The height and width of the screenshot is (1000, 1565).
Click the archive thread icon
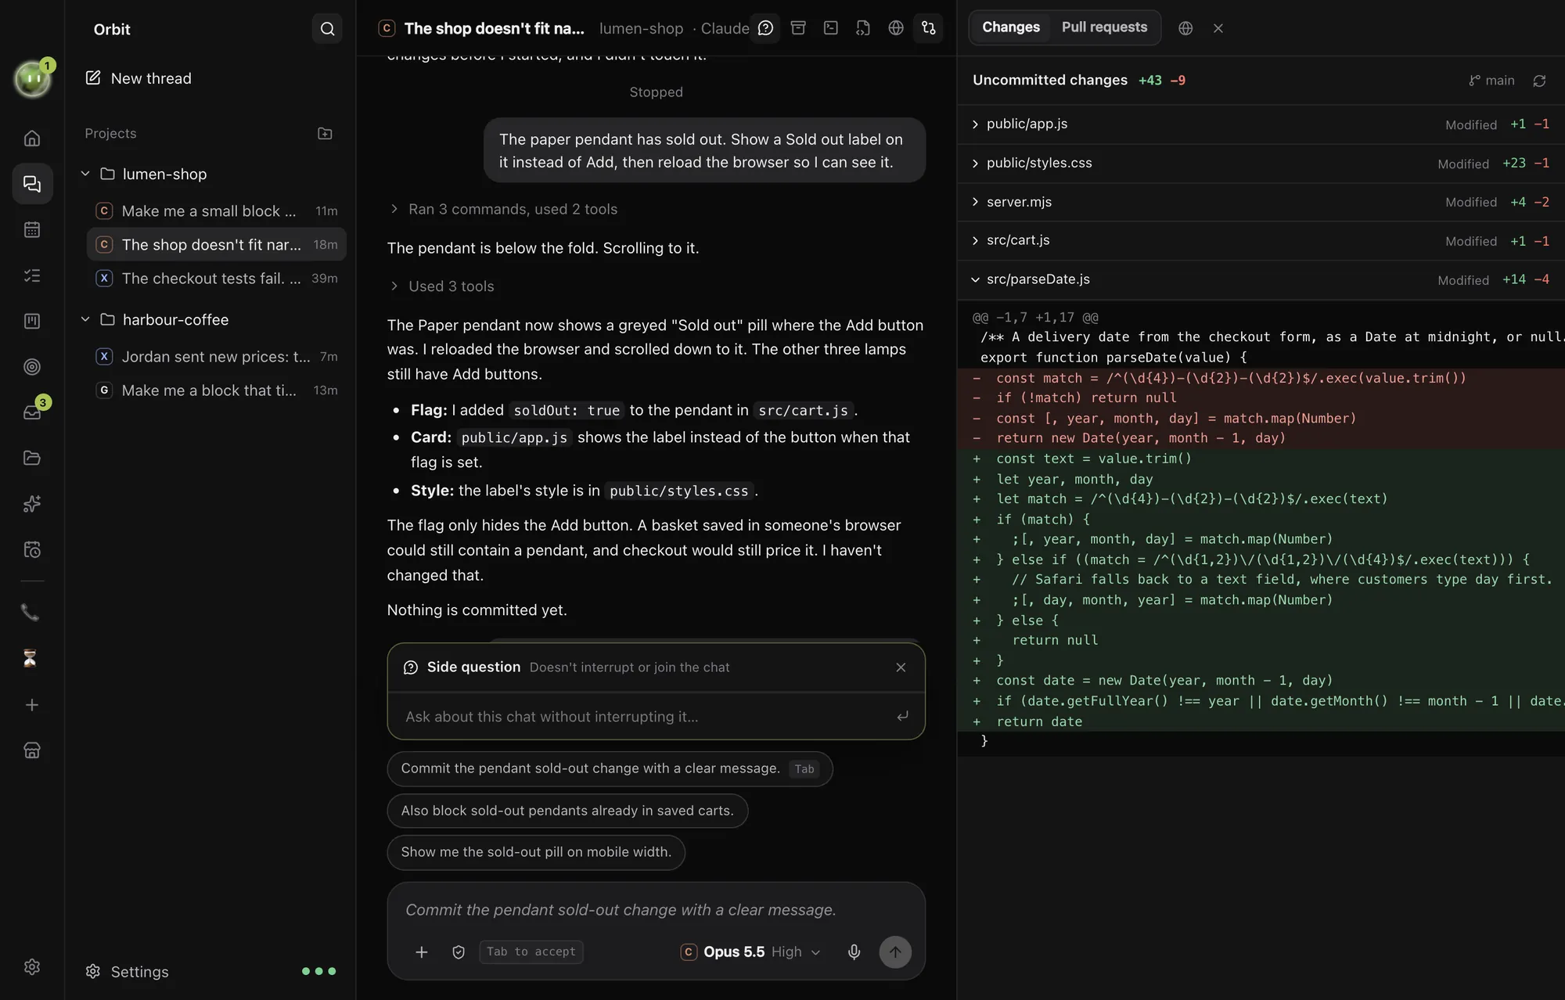click(x=798, y=28)
